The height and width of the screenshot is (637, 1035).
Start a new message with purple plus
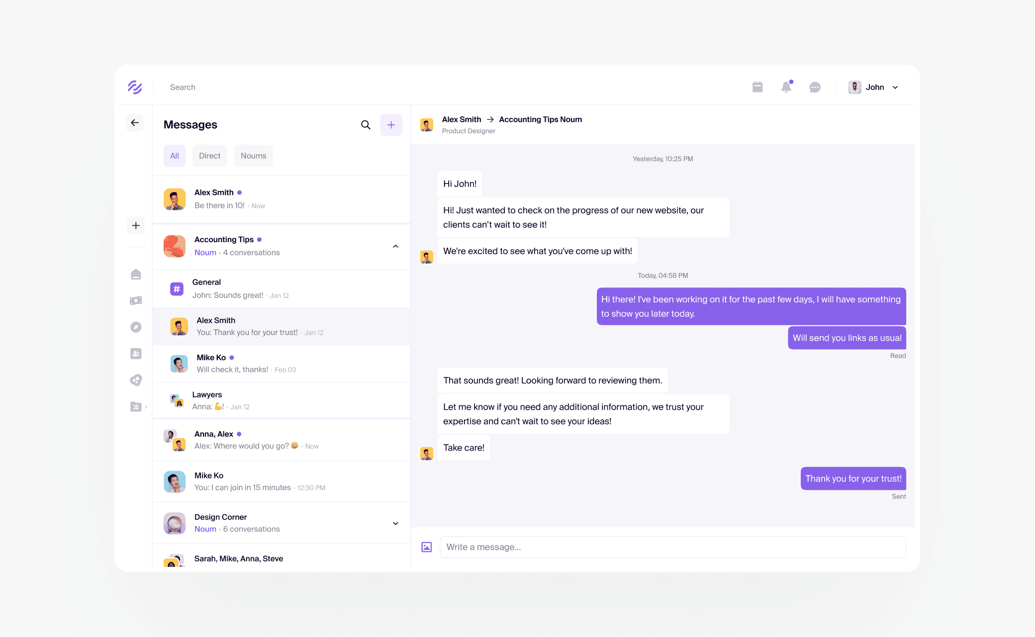click(391, 125)
